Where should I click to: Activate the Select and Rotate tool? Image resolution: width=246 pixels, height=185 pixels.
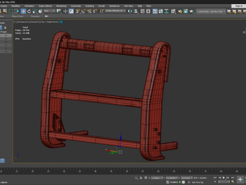[x=29, y=11]
